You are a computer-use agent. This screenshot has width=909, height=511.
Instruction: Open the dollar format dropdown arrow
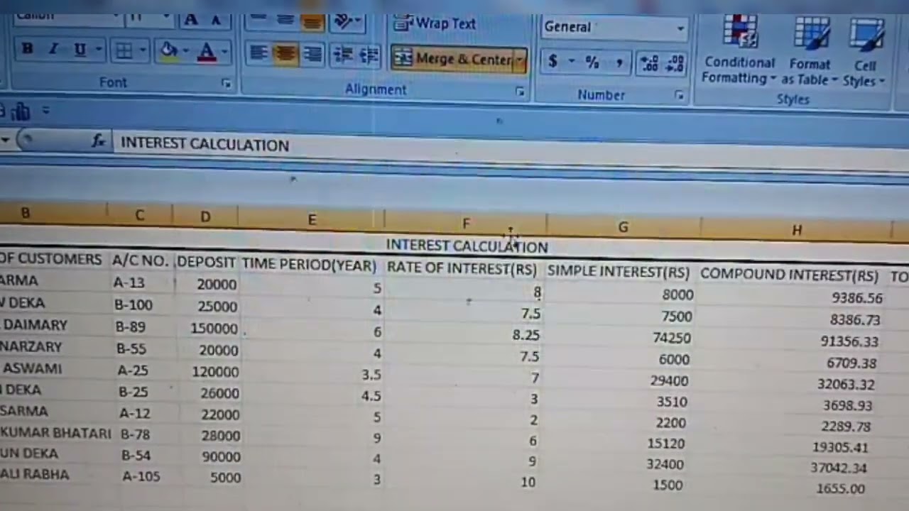point(571,62)
